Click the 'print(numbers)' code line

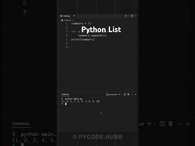click(83, 40)
